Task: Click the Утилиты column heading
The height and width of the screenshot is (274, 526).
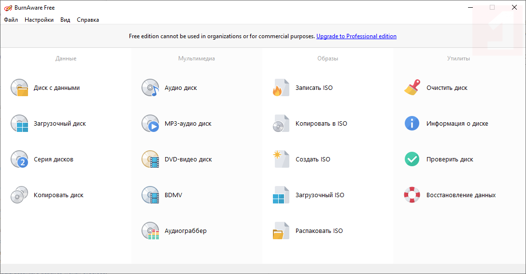Action: click(x=458, y=58)
